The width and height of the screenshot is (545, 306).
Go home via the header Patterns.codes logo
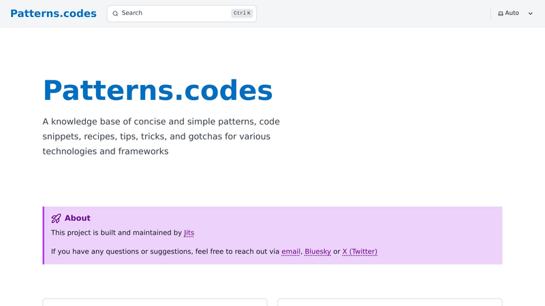[54, 13]
